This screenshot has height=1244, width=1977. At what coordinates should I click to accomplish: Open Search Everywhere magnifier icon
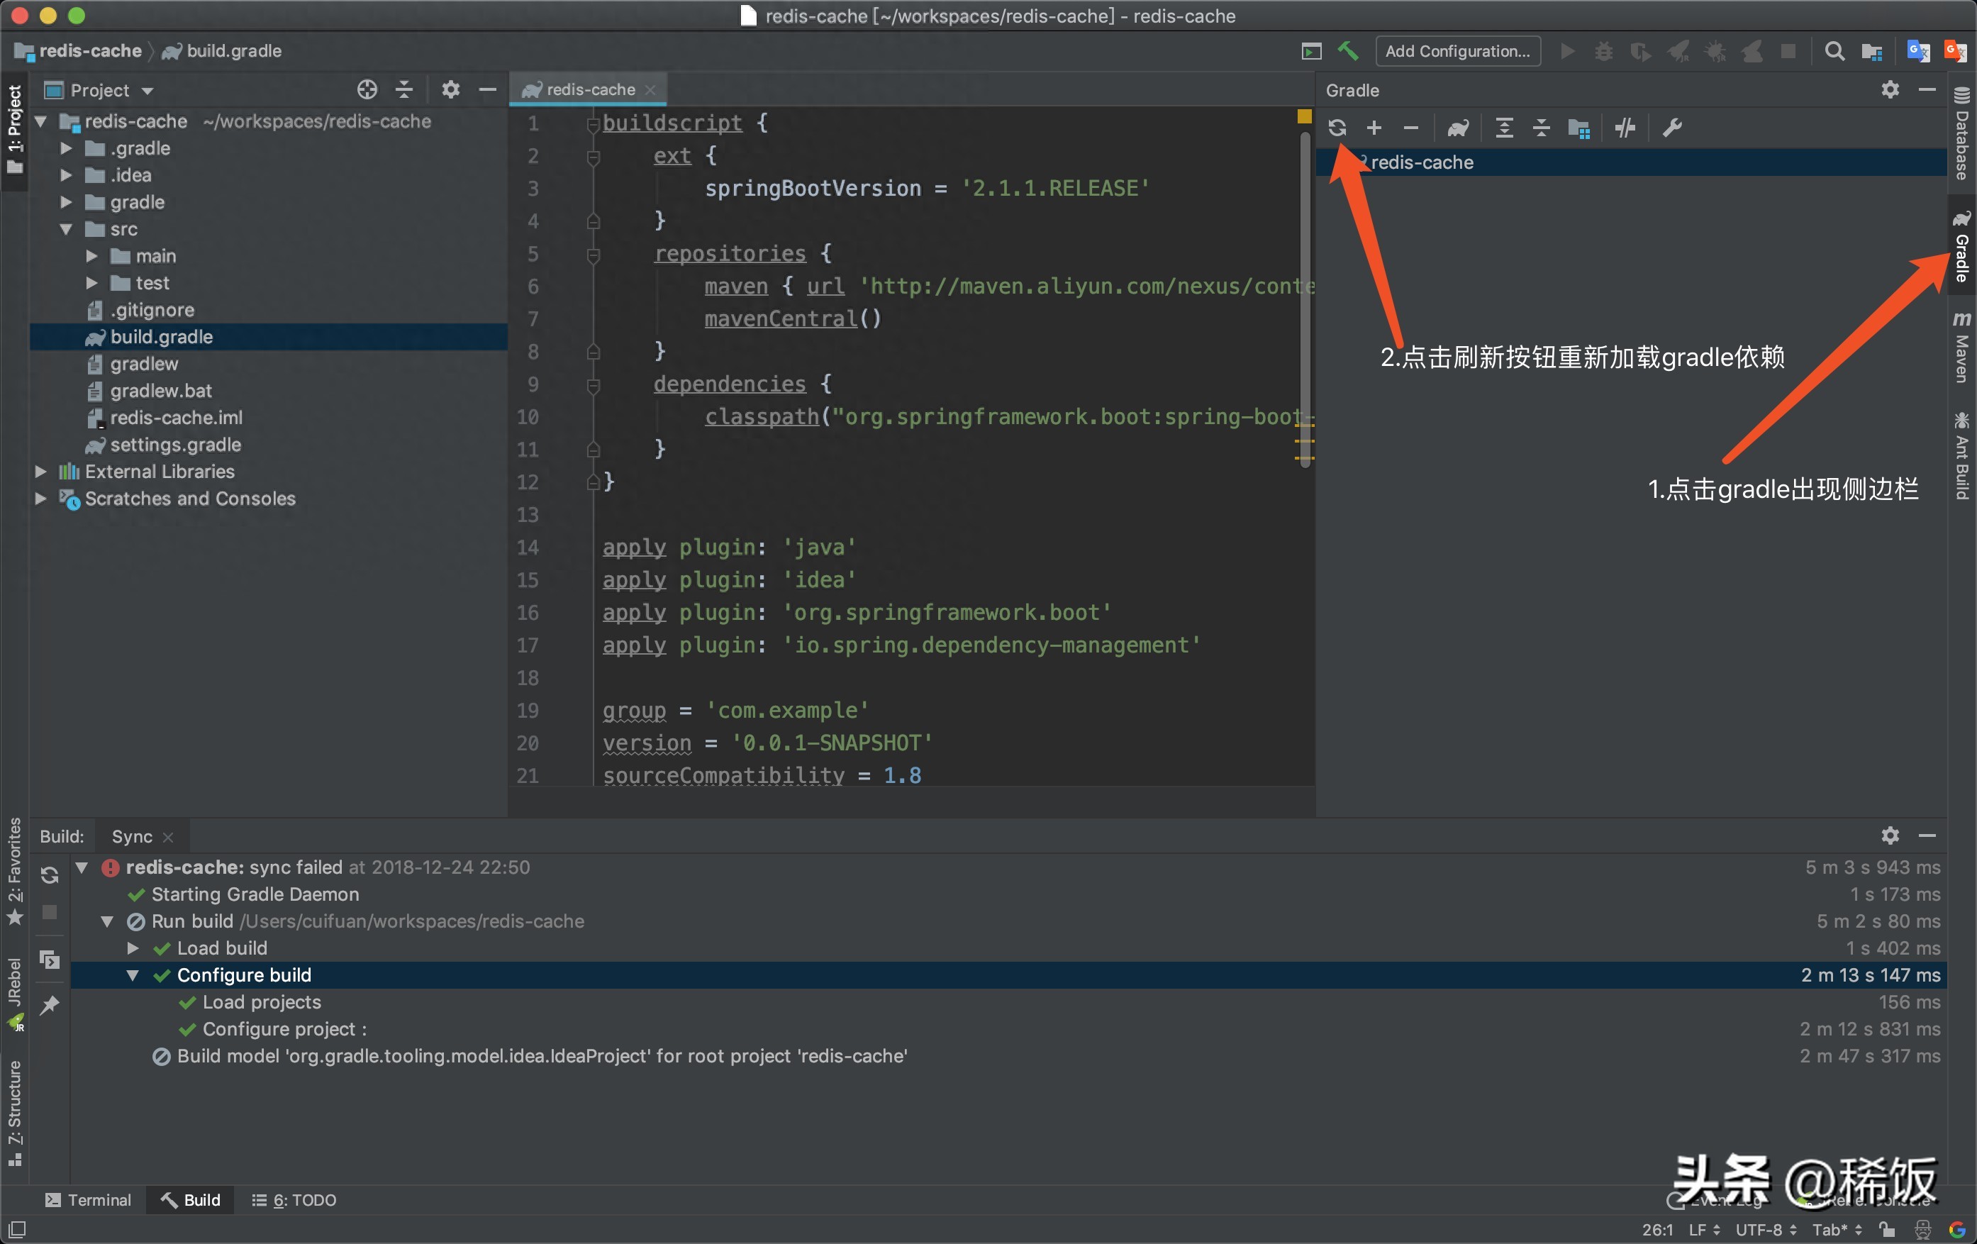[x=1834, y=51]
